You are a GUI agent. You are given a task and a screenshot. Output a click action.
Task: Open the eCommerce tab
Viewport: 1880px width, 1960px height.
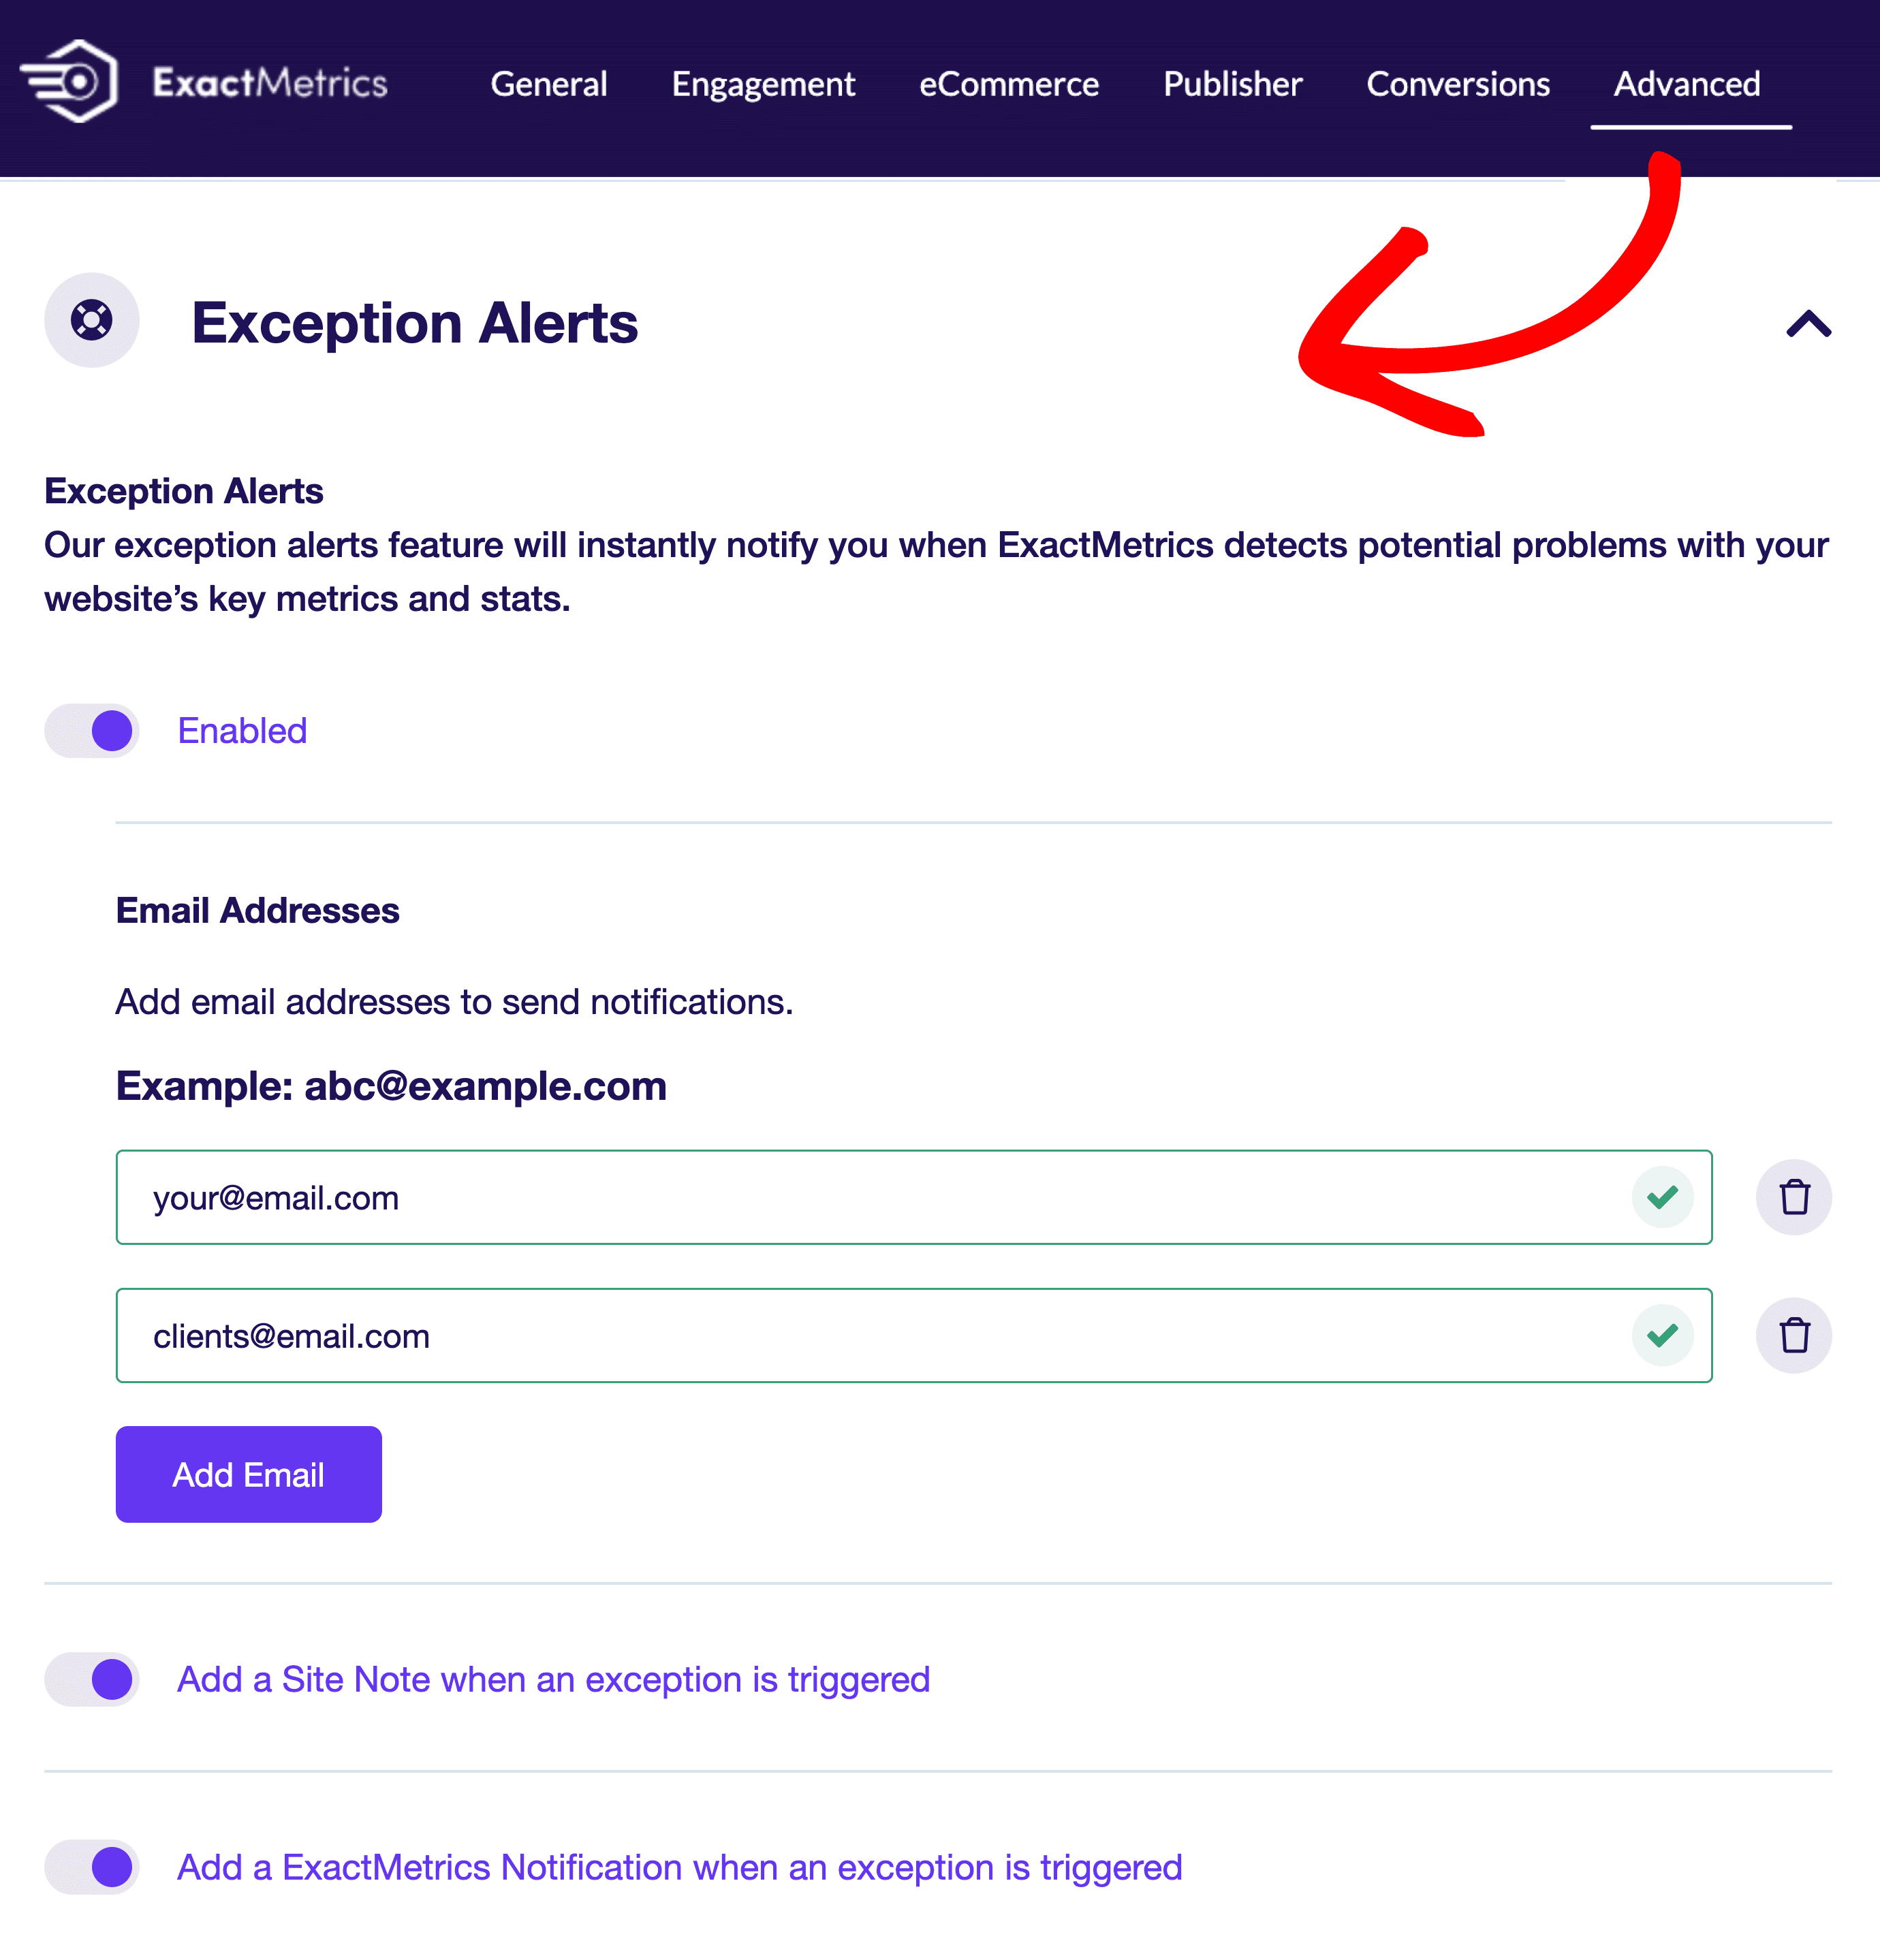1009,84
